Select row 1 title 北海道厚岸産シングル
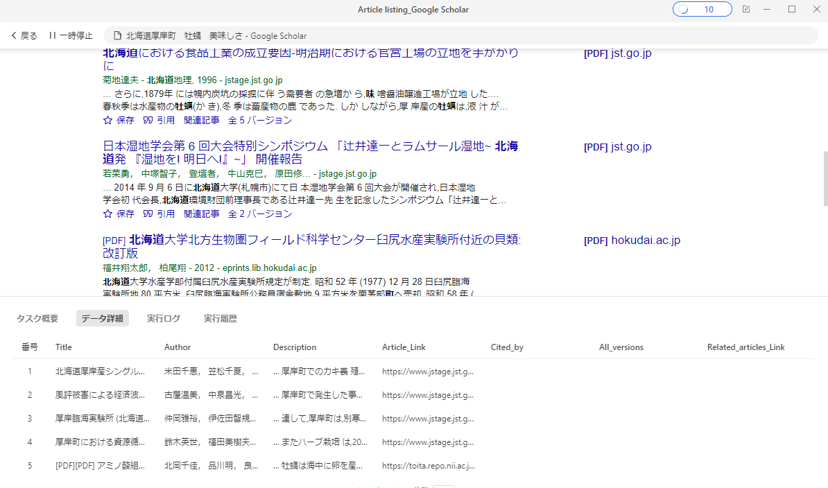 pyautogui.click(x=101, y=372)
